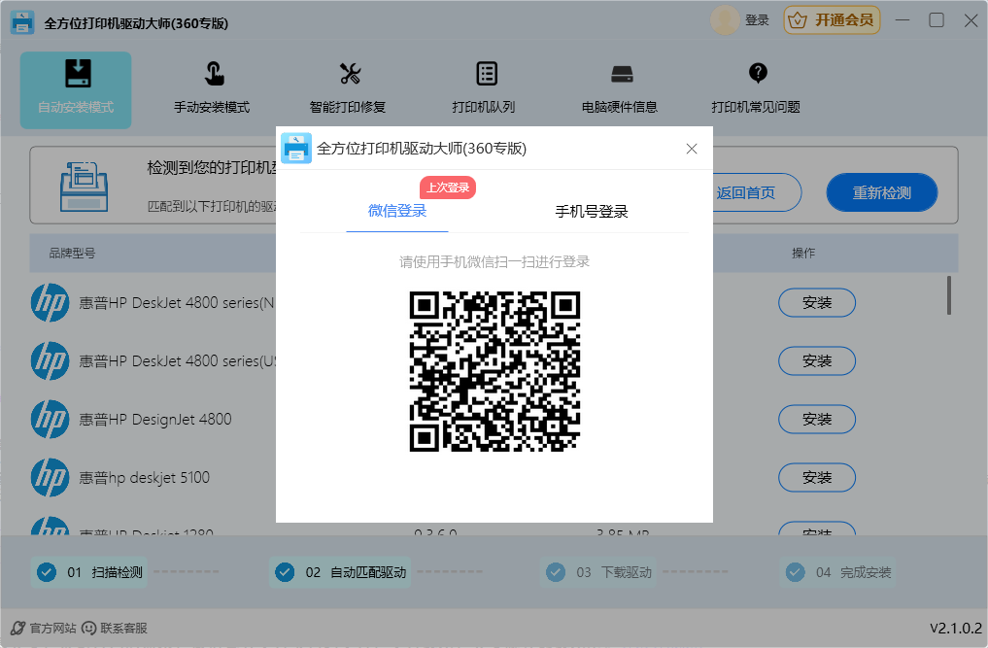Click the 登录 text link
Screen dimensions: 988x648
point(757,20)
